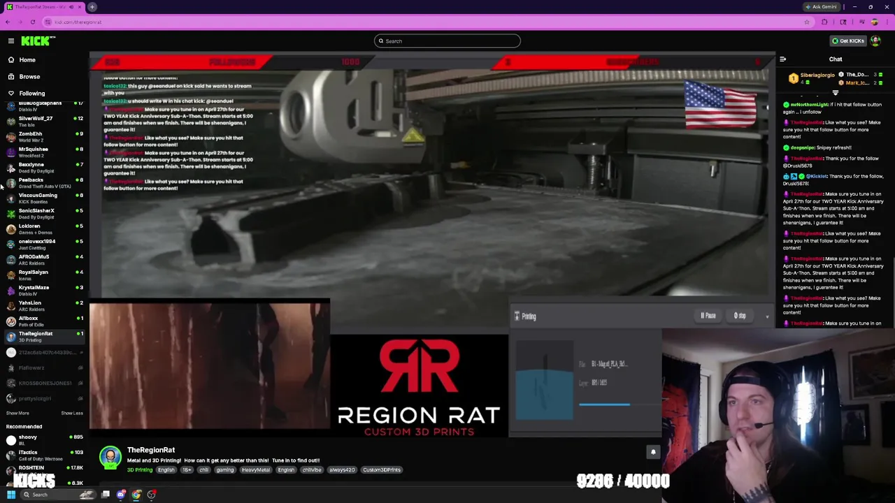This screenshot has height=503, width=895.
Task: Open Windows Start menu
Action: coord(11,495)
